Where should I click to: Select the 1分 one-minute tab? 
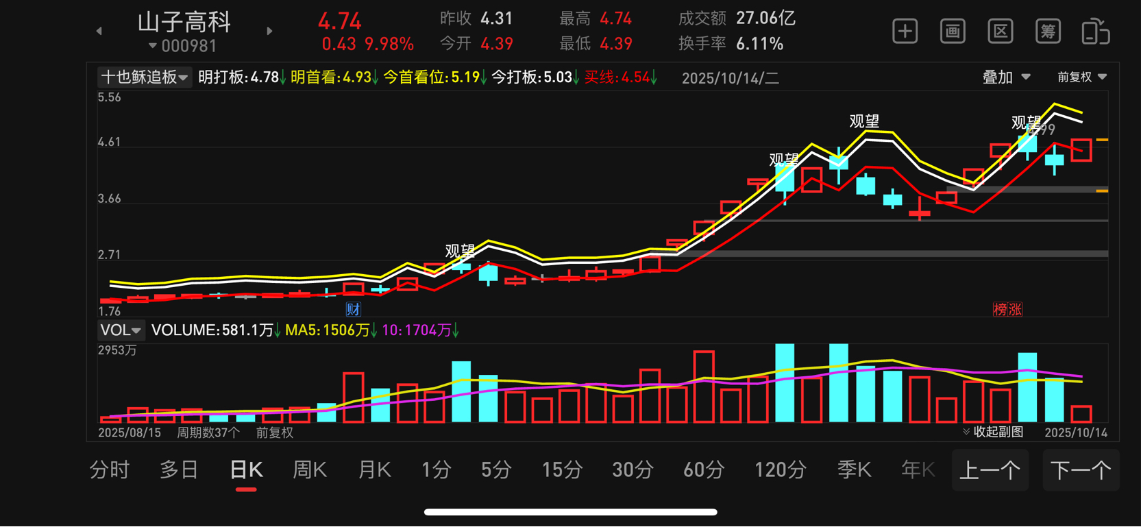pos(436,470)
